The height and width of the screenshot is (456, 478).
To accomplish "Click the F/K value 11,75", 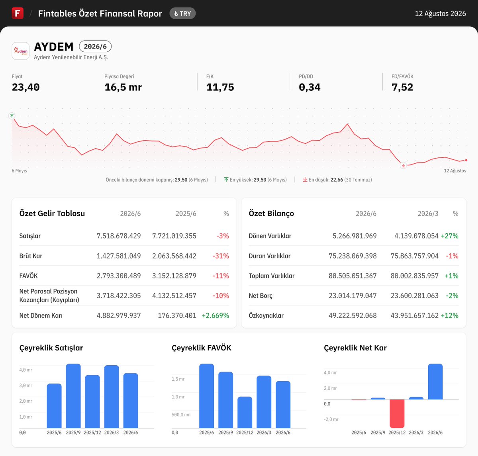I will [x=220, y=87].
